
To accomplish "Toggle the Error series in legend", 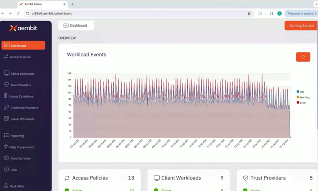I will [x=301, y=103].
